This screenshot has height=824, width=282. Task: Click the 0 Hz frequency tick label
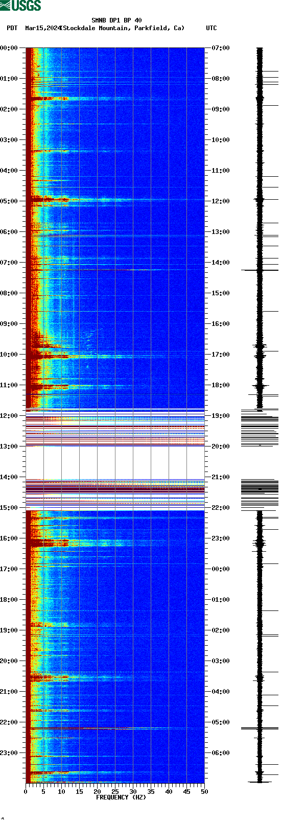click(26, 792)
